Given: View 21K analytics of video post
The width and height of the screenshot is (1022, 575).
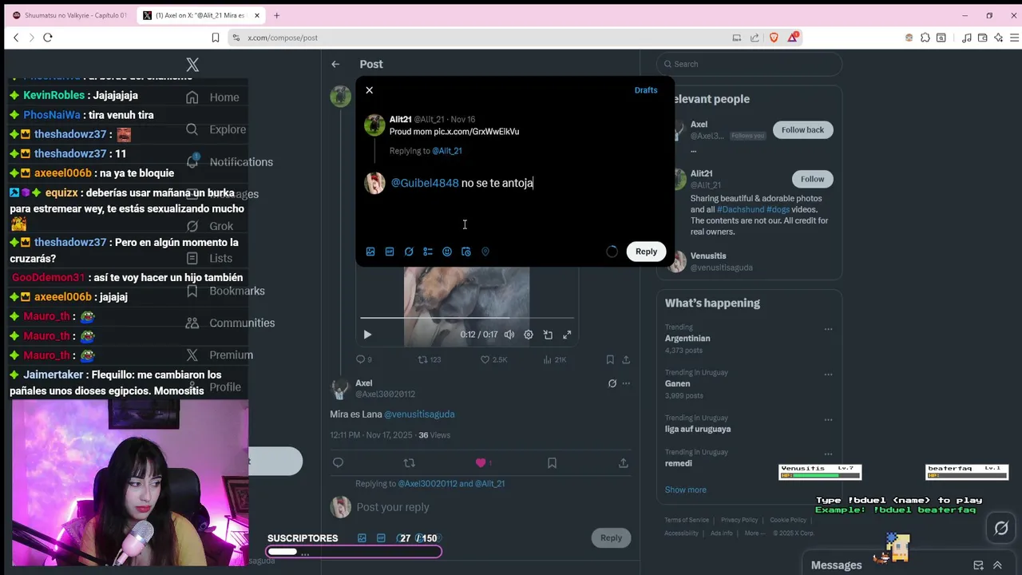Looking at the screenshot, I should (554, 360).
